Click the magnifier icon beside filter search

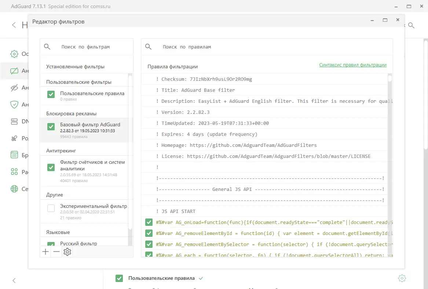point(47,47)
